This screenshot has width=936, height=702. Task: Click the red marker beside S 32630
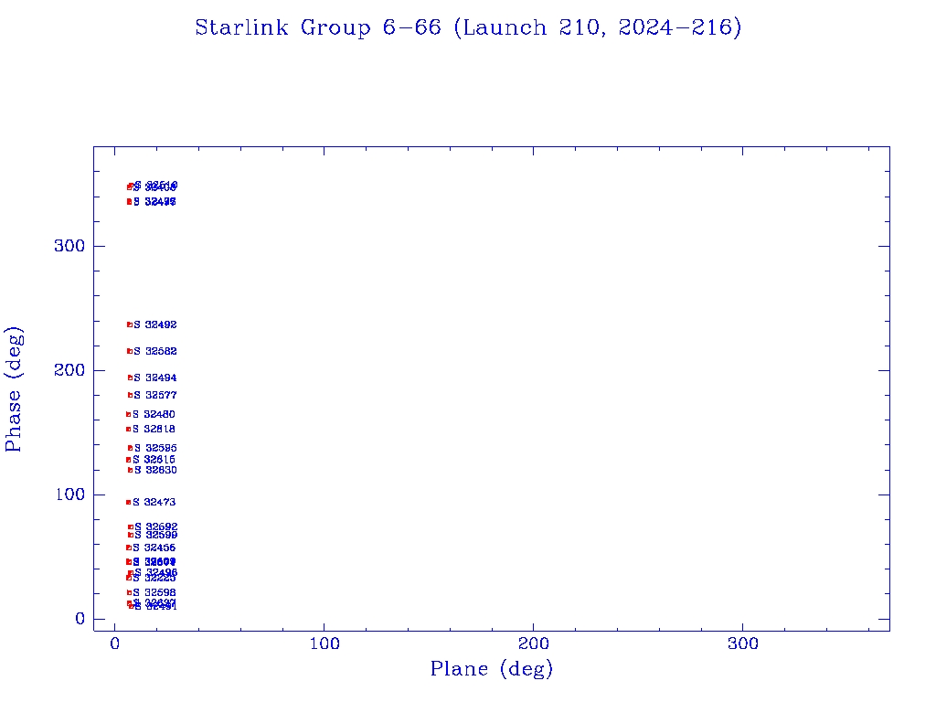tap(130, 471)
